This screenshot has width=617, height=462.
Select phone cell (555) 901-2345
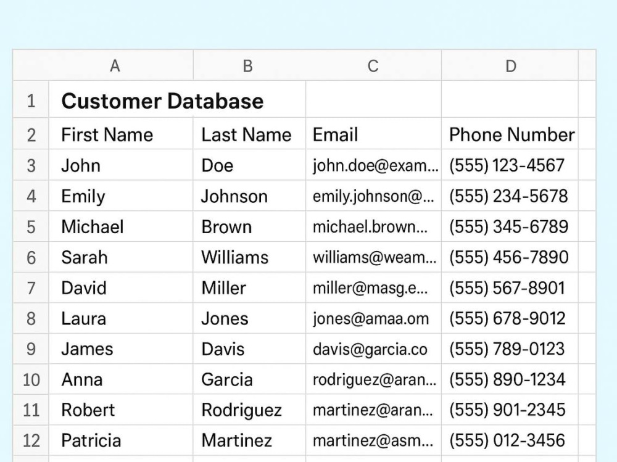pos(510,410)
